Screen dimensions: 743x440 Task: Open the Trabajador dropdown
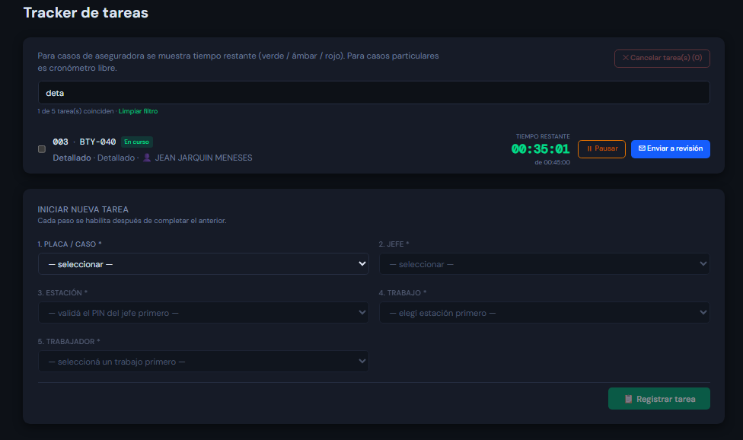pyautogui.click(x=203, y=362)
